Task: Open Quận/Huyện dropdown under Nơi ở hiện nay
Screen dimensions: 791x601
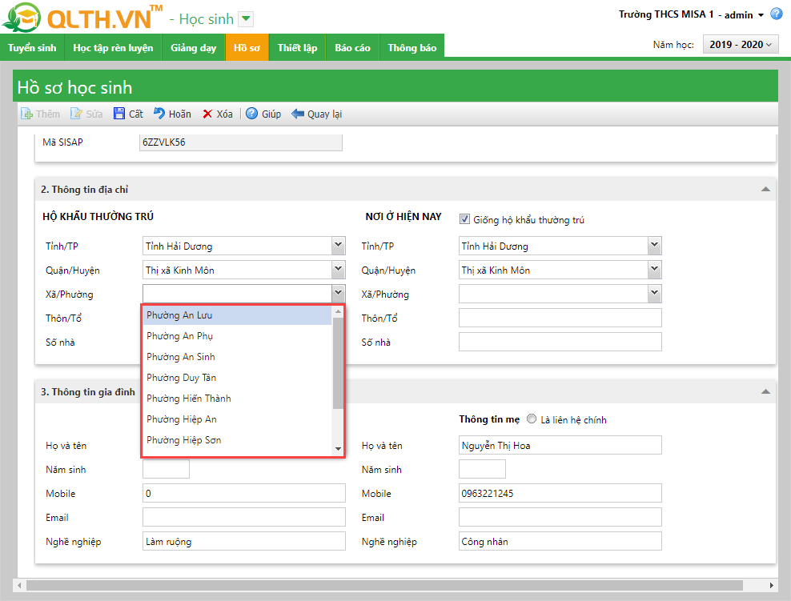Action: [654, 270]
